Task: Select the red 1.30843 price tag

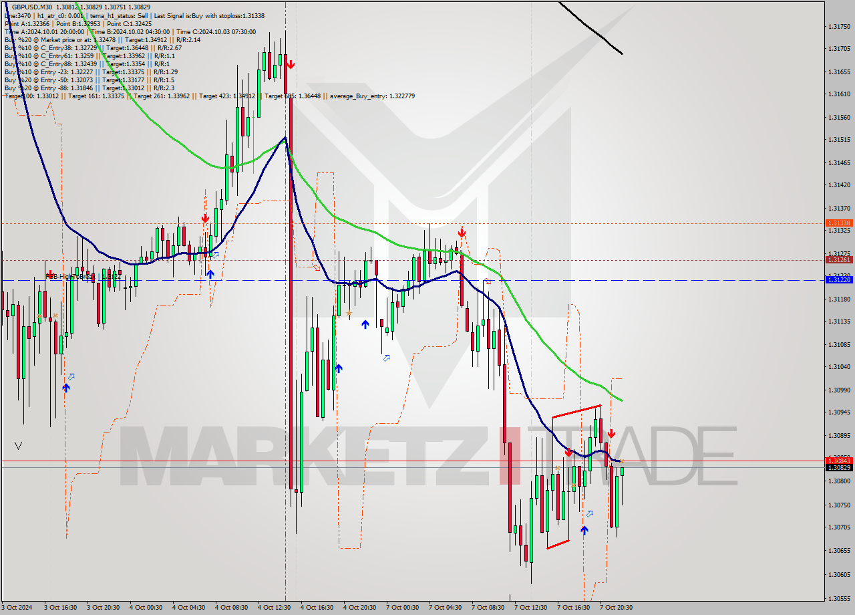Action: click(838, 461)
